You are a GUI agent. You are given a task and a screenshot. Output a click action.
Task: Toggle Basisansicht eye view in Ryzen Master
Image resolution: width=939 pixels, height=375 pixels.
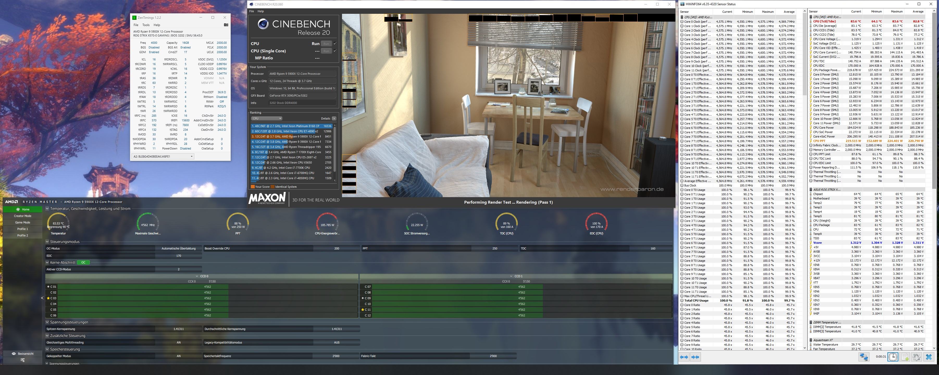[x=23, y=353]
